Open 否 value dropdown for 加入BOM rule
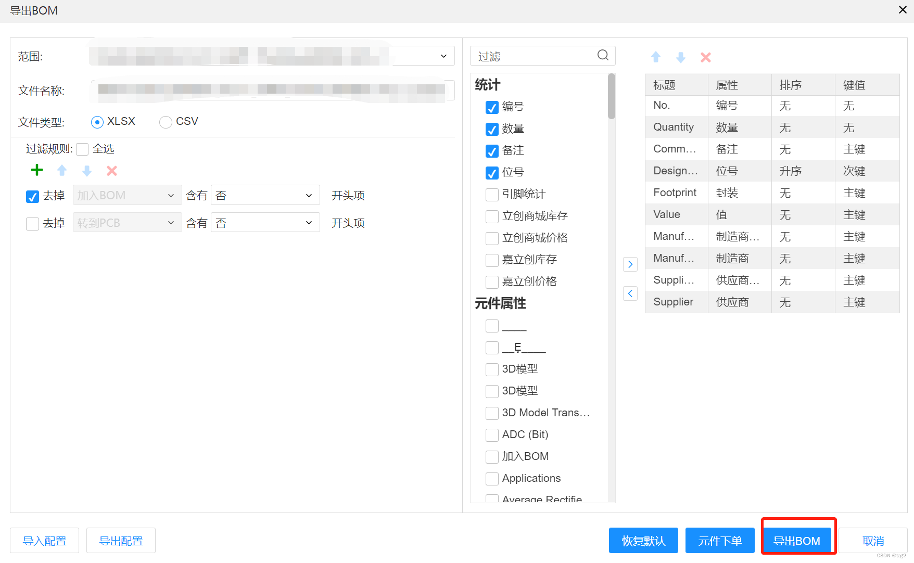 tap(265, 195)
